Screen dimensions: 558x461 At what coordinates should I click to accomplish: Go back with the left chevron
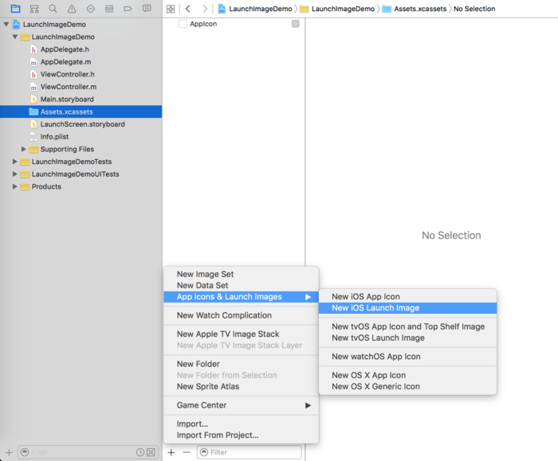(188, 9)
